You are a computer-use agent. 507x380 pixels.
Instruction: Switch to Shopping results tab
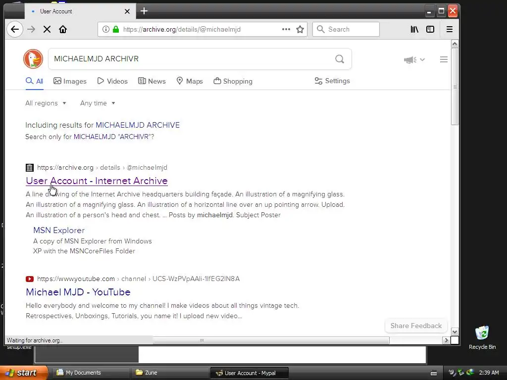[233, 81]
